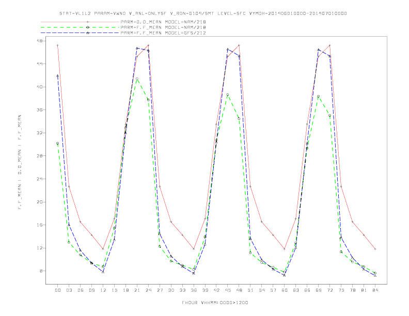Click x-axis forecast hour label 84
The width and height of the screenshot is (409, 316).
click(x=375, y=290)
